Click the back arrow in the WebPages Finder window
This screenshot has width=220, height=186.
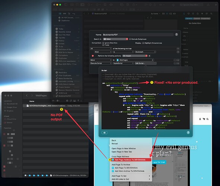click(x=27, y=96)
